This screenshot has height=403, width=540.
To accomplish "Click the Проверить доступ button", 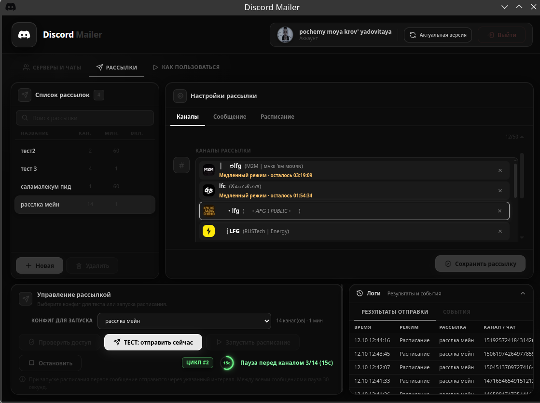I will (60, 342).
